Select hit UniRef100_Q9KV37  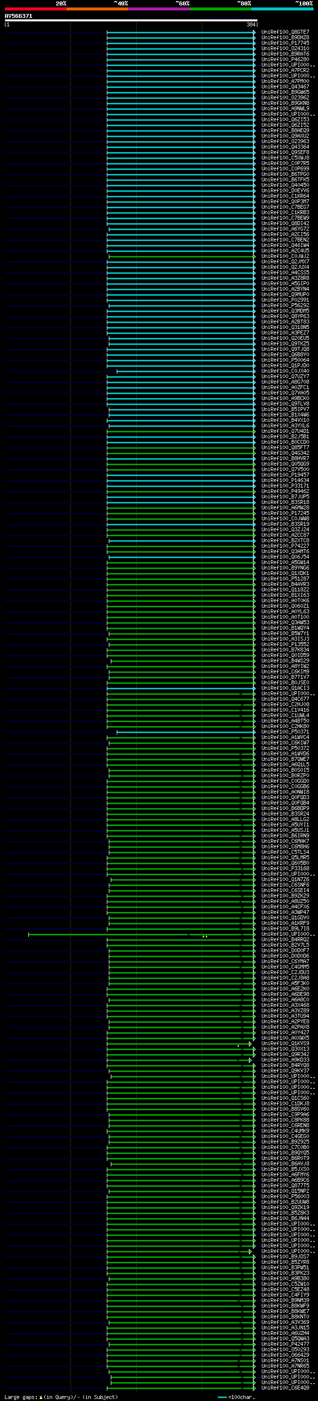tap(285, 1071)
